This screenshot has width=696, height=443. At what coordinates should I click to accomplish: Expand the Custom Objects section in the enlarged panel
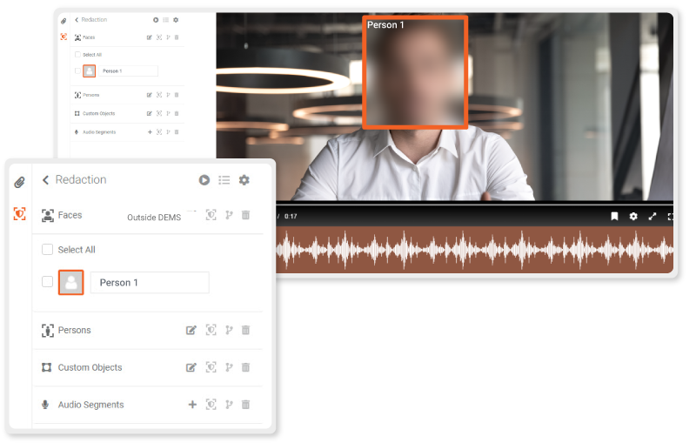tap(90, 368)
